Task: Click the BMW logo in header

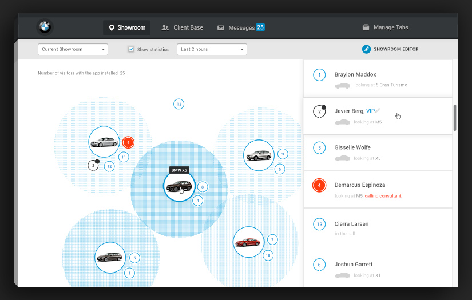Action: pyautogui.click(x=45, y=27)
